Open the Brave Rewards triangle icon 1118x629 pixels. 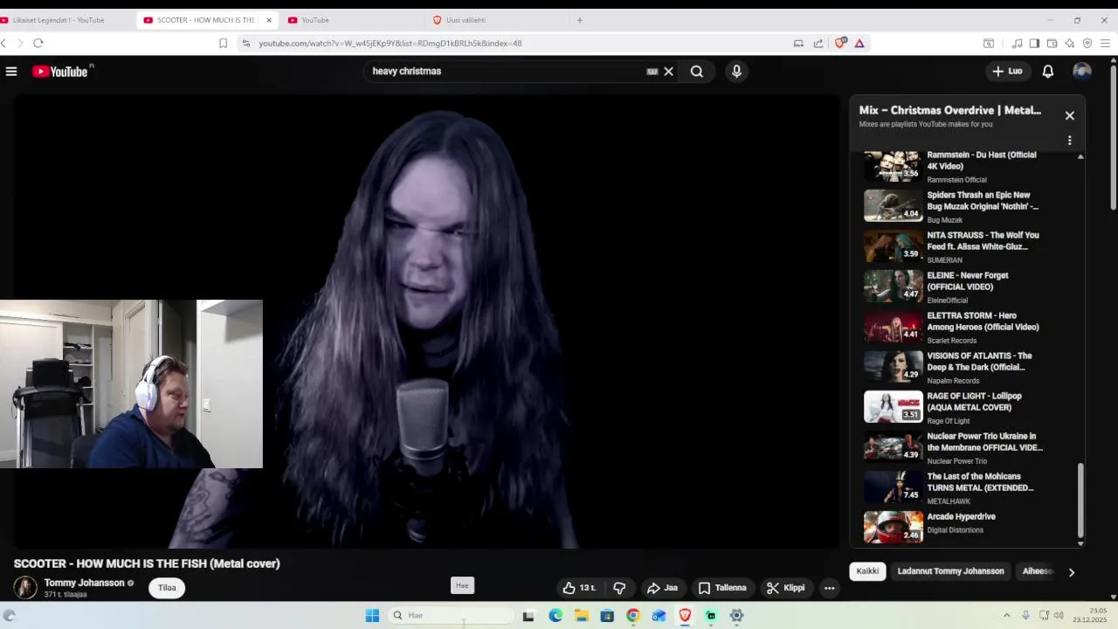point(859,43)
